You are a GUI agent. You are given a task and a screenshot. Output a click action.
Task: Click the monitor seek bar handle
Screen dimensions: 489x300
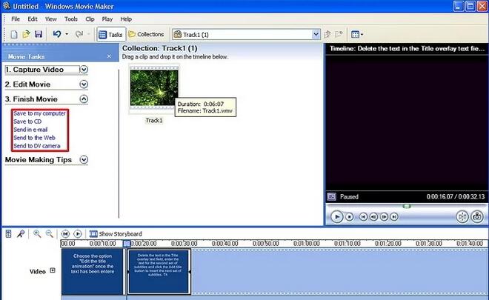click(406, 206)
